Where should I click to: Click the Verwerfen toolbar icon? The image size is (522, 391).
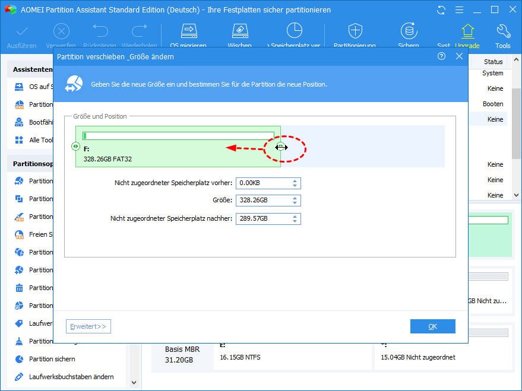(61, 31)
